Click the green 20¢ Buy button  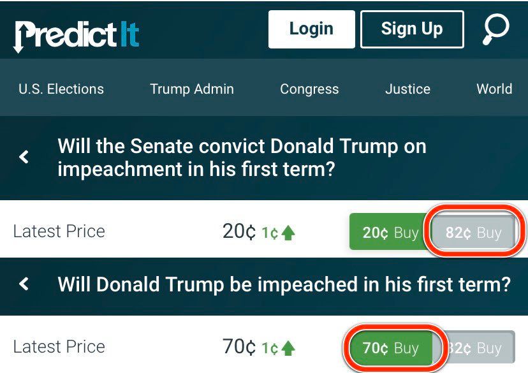(x=390, y=232)
